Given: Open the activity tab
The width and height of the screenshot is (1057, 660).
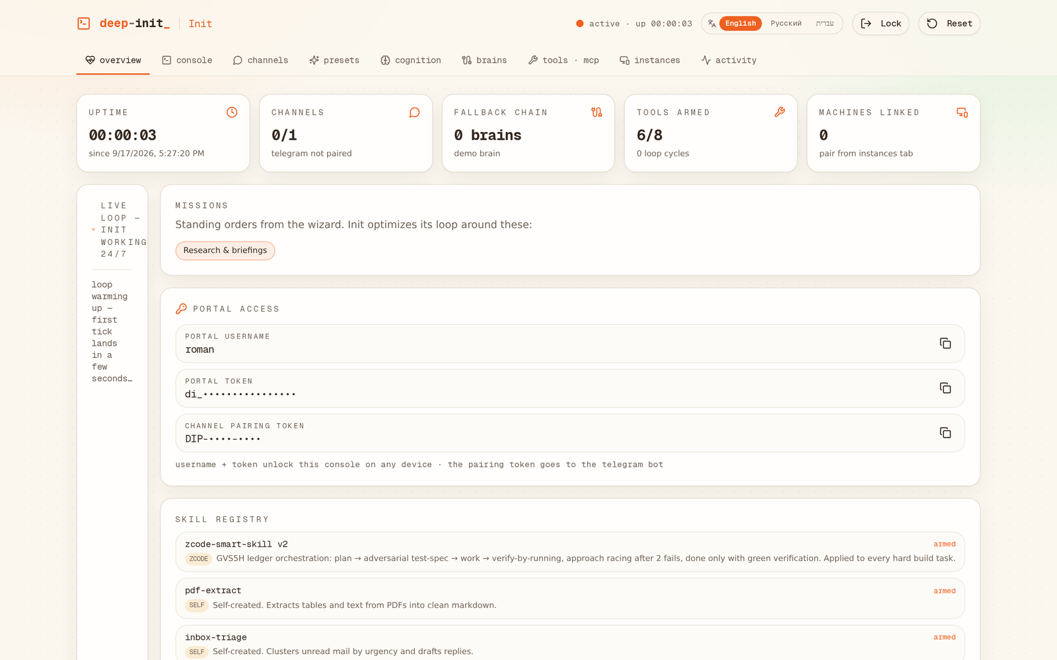Looking at the screenshot, I should [x=729, y=60].
